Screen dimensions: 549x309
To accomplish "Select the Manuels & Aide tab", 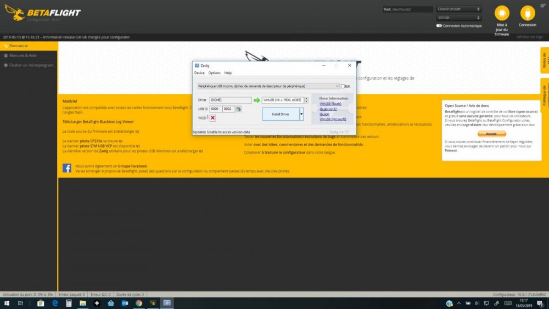I will point(29,55).
